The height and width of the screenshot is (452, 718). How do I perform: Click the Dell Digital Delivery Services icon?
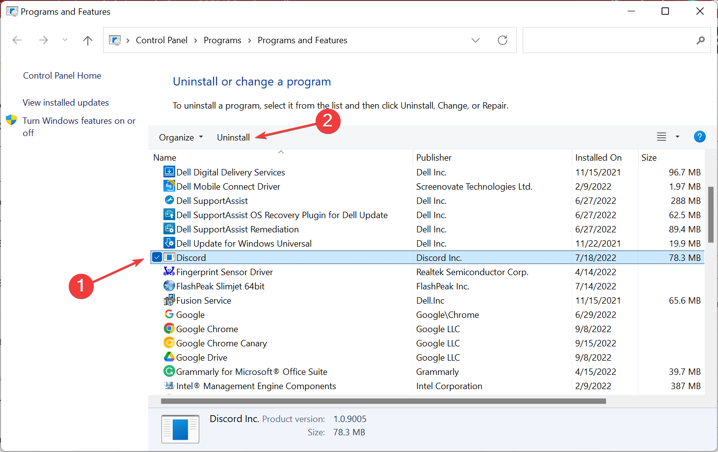169,171
